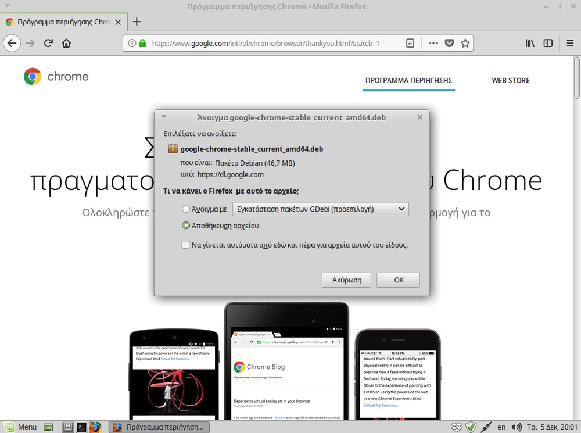Open the volume control in the tray

click(516, 427)
